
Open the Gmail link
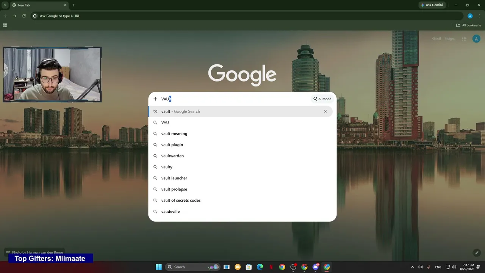[436, 39]
